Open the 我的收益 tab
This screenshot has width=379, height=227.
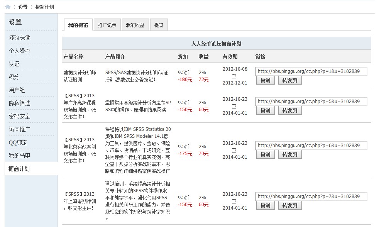pyautogui.click(x=135, y=25)
